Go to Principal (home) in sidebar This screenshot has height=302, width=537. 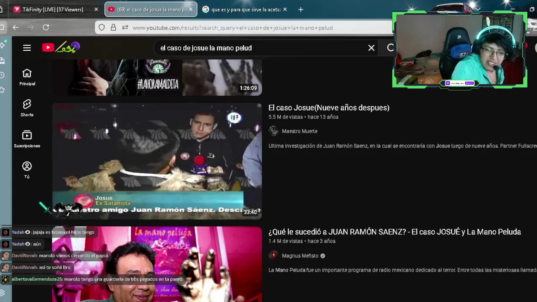tap(27, 77)
